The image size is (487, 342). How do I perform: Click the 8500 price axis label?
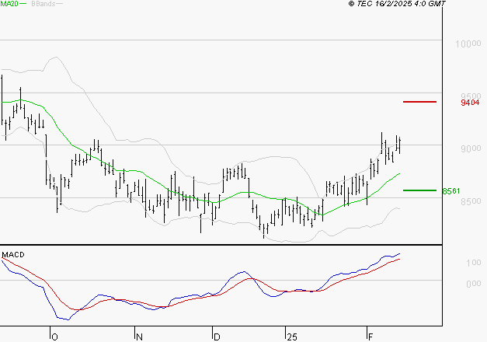[x=471, y=201]
